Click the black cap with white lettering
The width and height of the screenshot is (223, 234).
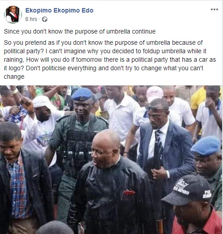click(188, 190)
